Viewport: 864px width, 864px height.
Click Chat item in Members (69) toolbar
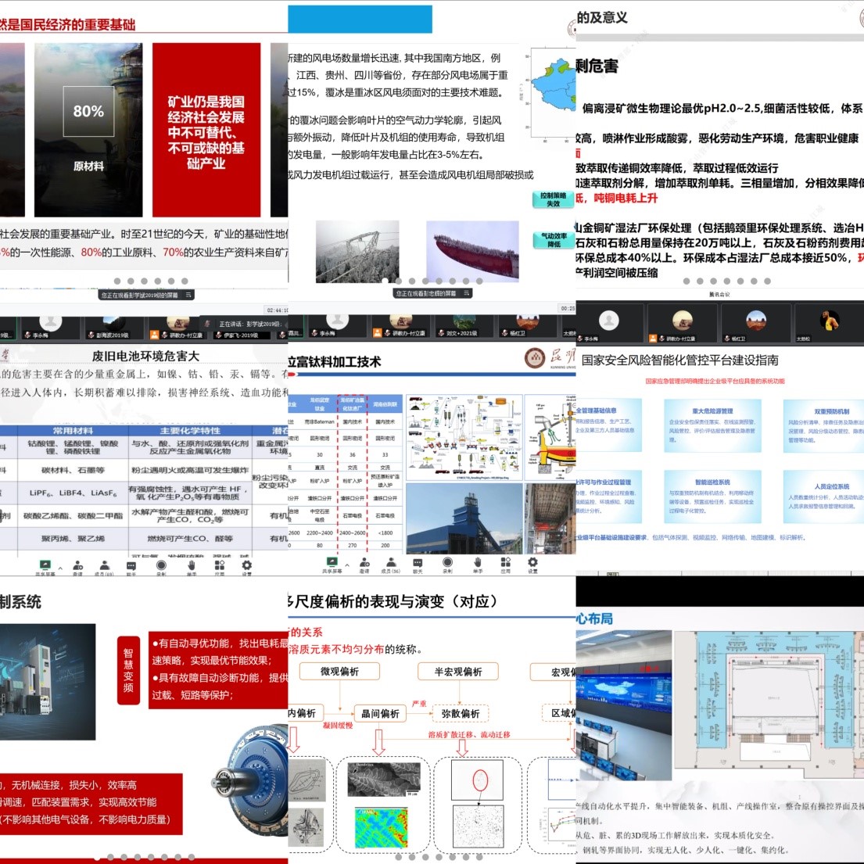pos(131,566)
